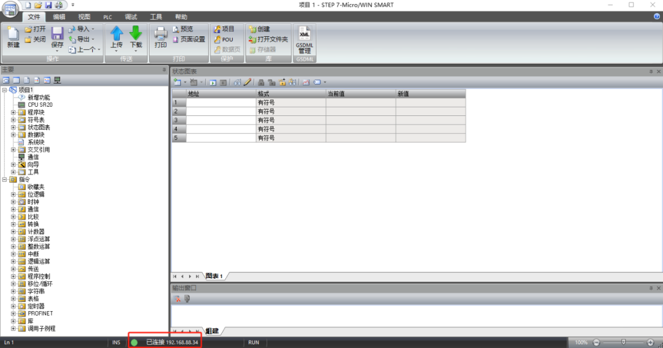Screen dimensions: 663x348
Task: Open the 调试 ribbon tab
Action: tap(131, 17)
